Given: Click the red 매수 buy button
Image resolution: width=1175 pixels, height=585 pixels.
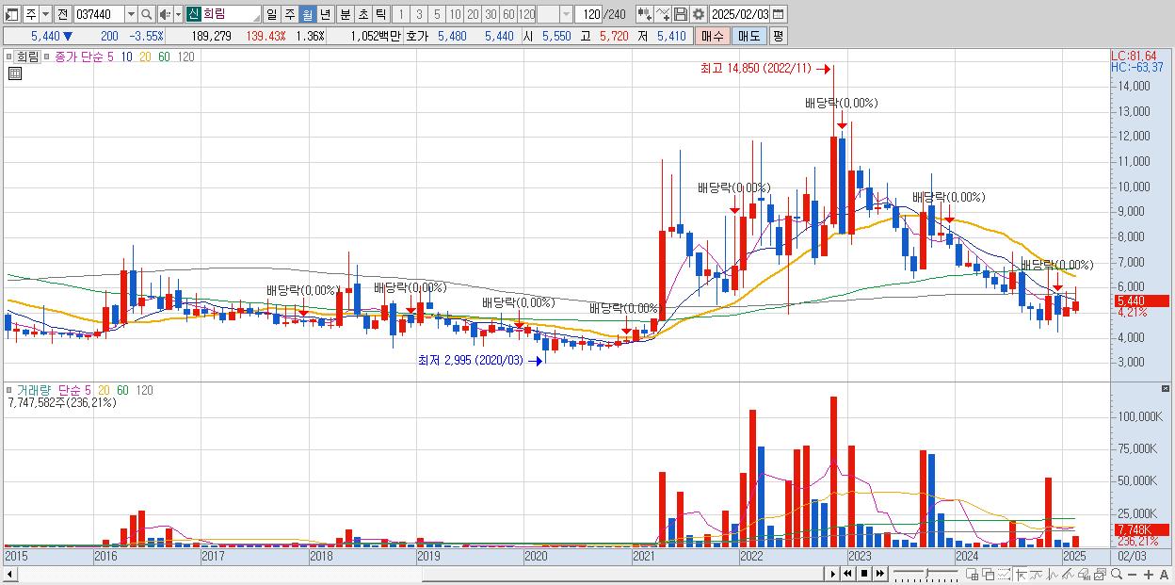Looking at the screenshot, I should coord(713,36).
